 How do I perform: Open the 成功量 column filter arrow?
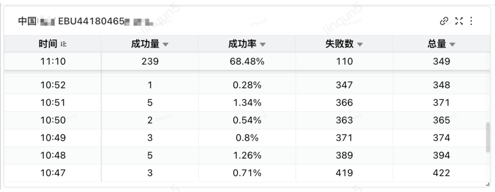coord(166,44)
